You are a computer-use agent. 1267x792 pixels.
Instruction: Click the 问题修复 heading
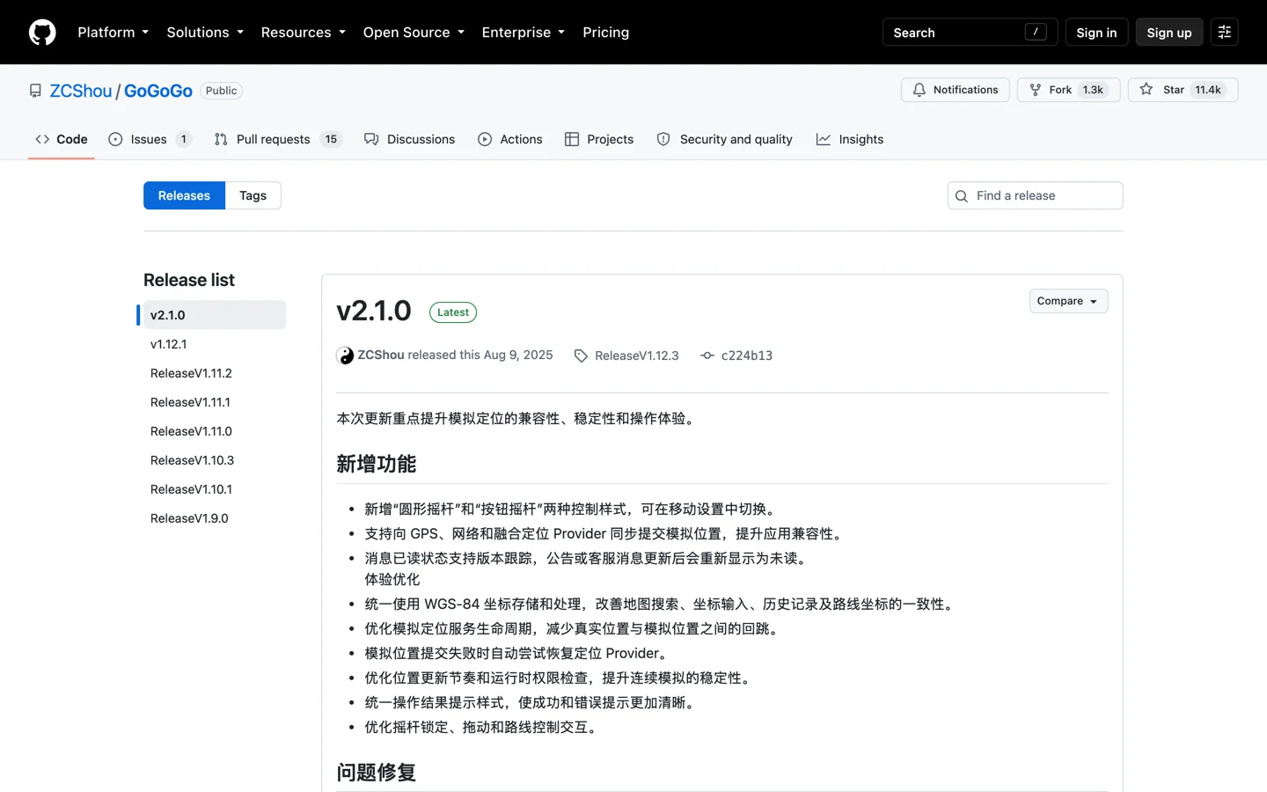[x=377, y=773]
